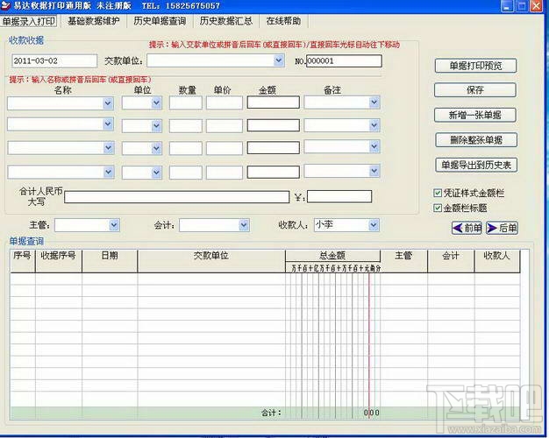The width and height of the screenshot is (549, 438).
Task: Open the 在线帮助 tab
Action: [283, 21]
